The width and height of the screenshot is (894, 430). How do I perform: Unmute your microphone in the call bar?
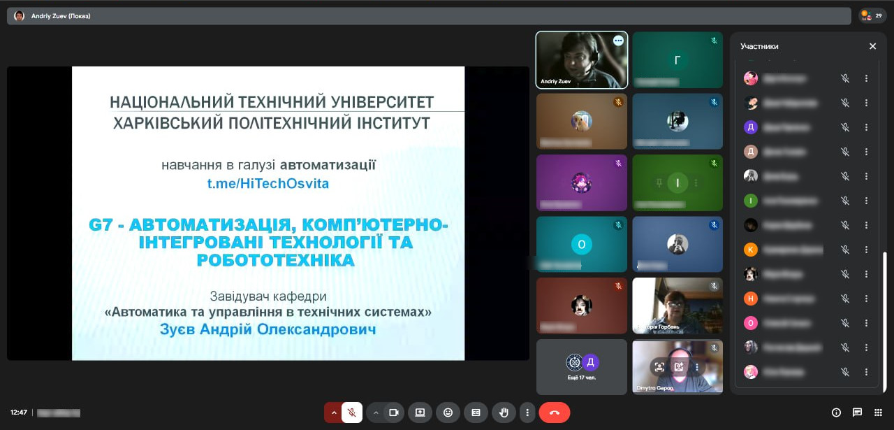click(351, 413)
